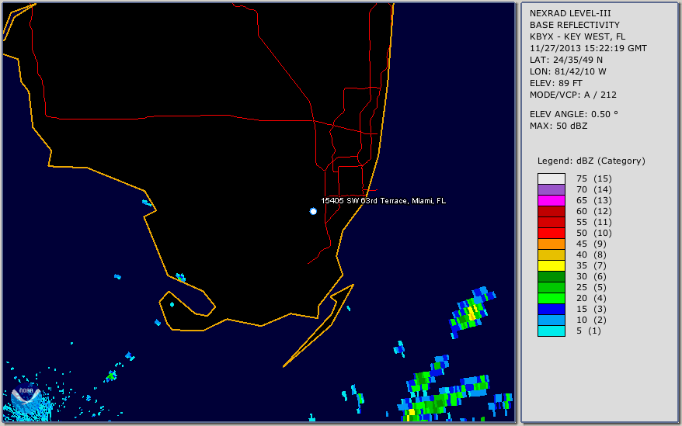Image resolution: width=682 pixels, height=426 pixels.
Task: Click the 65 dBZ magenta legend swatch
Action: (551, 200)
